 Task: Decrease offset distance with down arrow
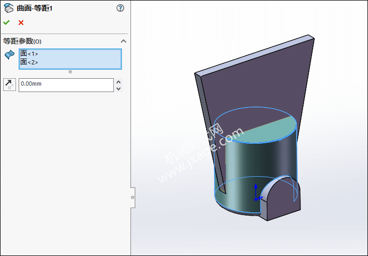(x=118, y=88)
